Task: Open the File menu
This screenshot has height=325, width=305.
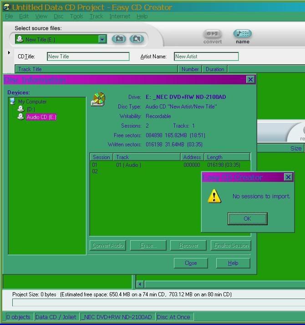Action: (9, 16)
